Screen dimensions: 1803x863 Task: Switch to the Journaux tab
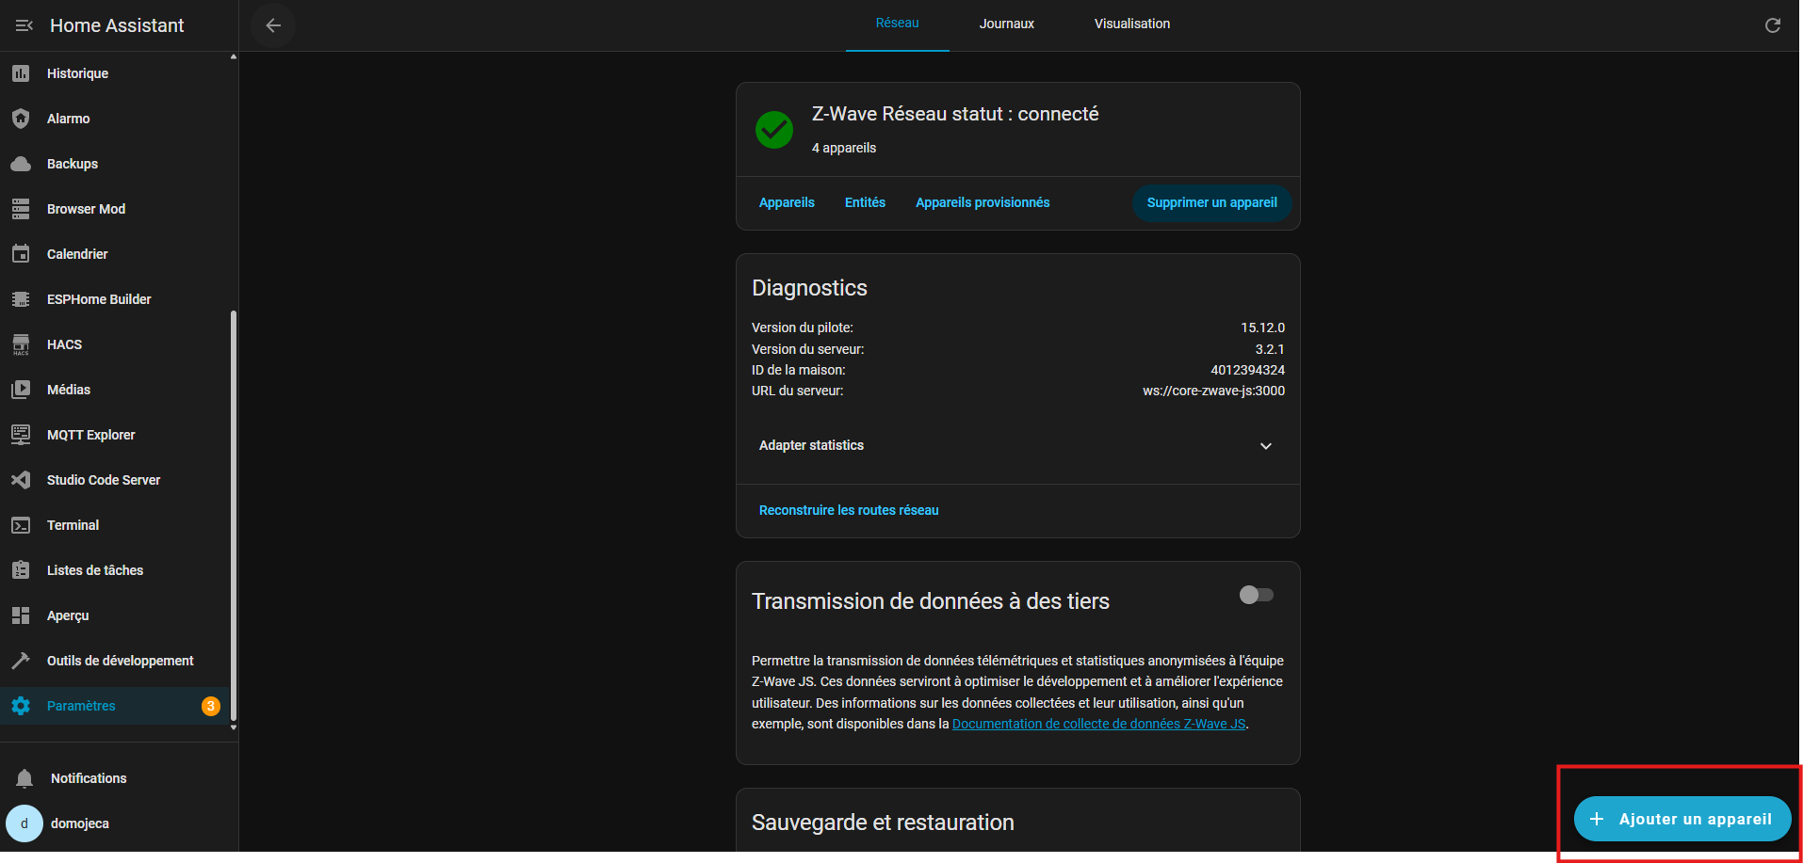click(x=1006, y=24)
